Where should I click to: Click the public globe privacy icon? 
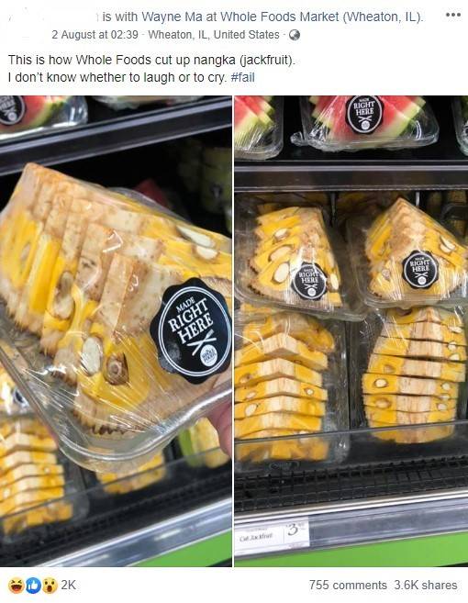click(x=295, y=35)
